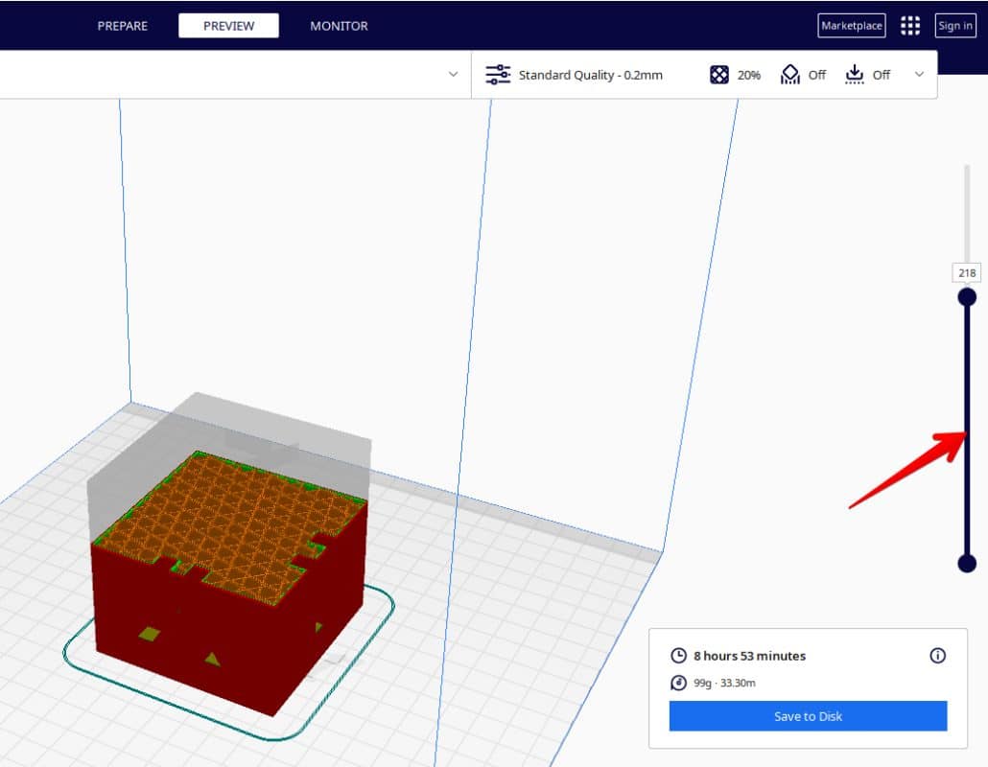Click the Save to Disk button
The image size is (988, 767).
coord(808,715)
